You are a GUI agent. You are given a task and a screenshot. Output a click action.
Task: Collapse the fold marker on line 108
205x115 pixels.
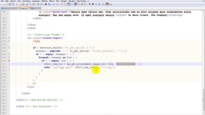(x=9, y=54)
